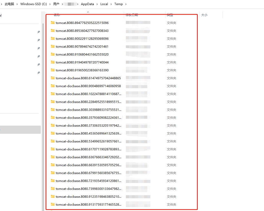Sort files by the 类型 column header
Viewport: 264px width, 211px height.
[170, 15]
